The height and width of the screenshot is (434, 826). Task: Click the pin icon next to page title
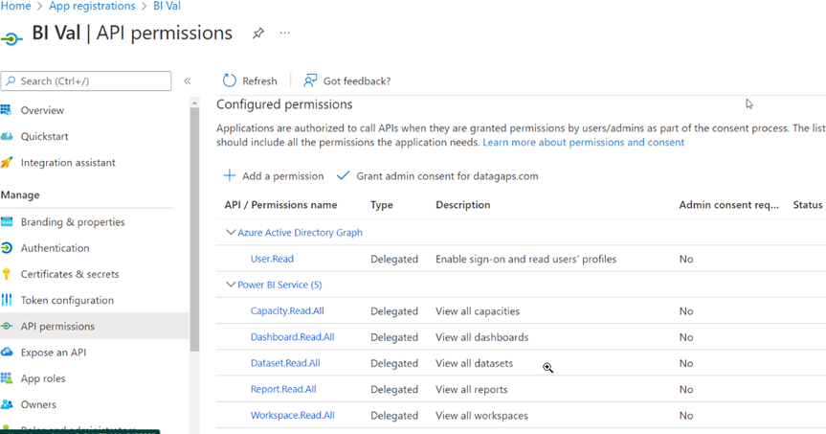[258, 34]
